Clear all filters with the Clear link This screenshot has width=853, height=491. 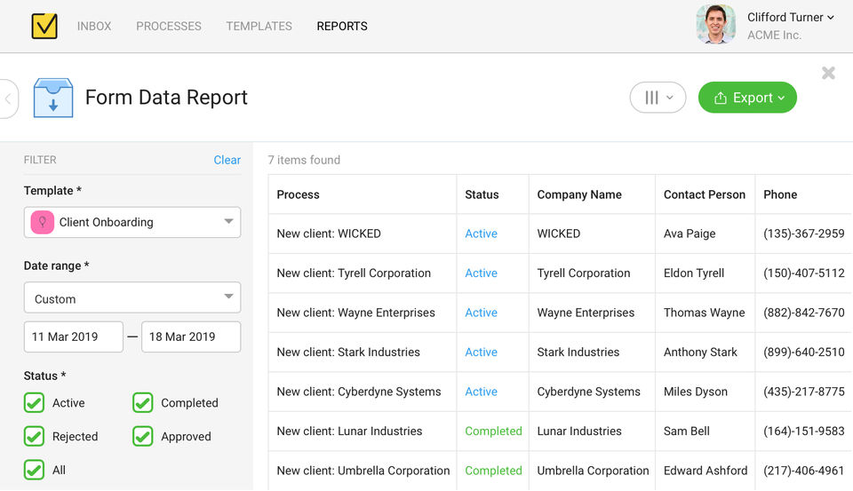pos(227,160)
